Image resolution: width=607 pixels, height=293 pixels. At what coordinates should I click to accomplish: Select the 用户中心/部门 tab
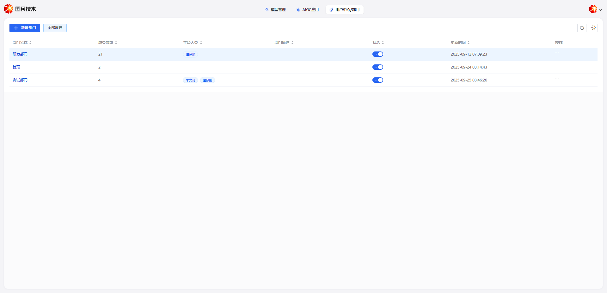click(345, 10)
